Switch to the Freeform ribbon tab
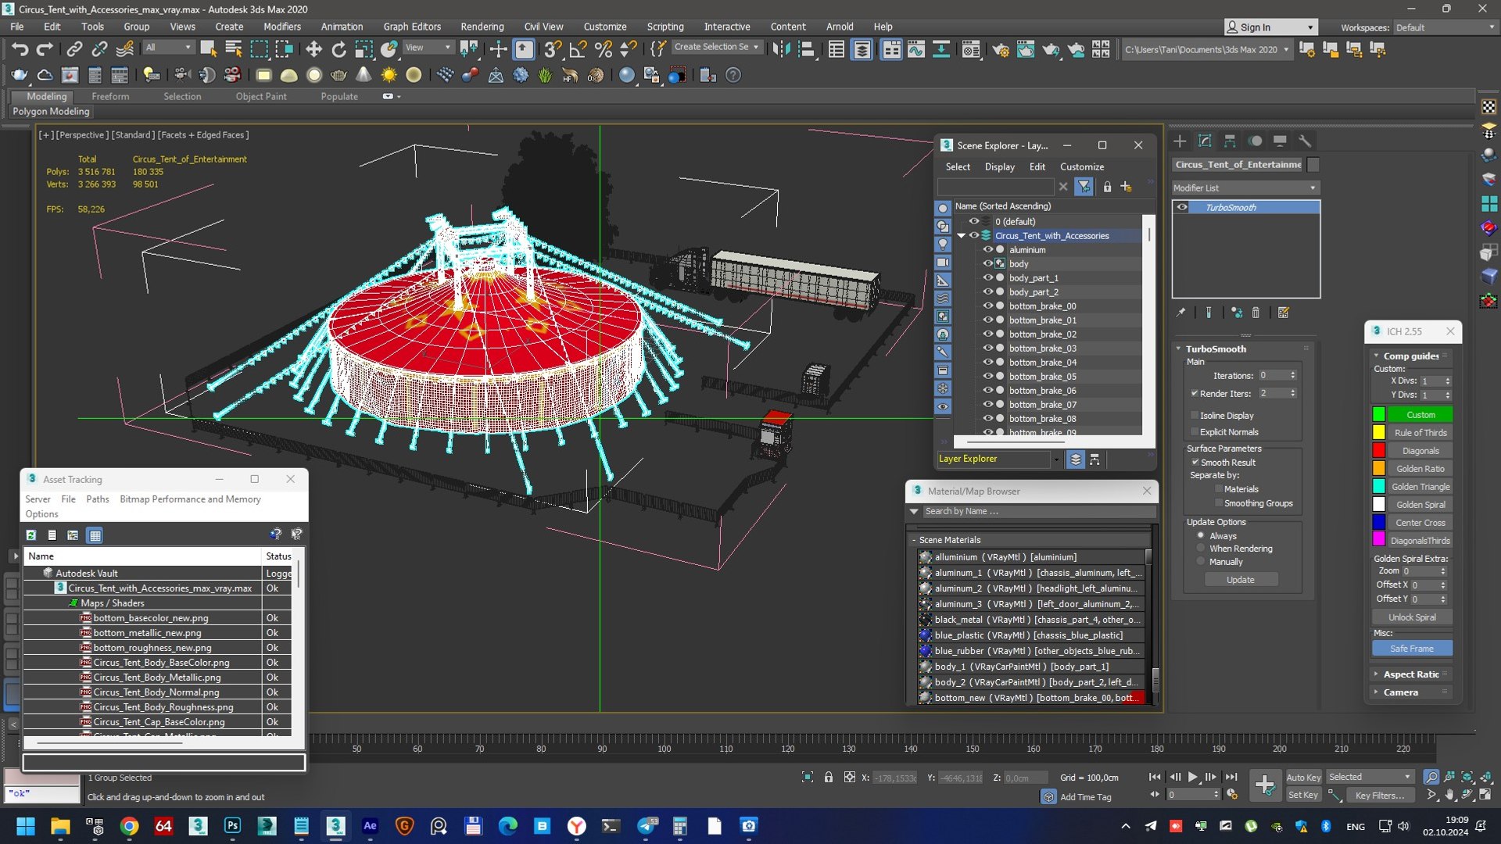1501x844 pixels. coord(110,96)
